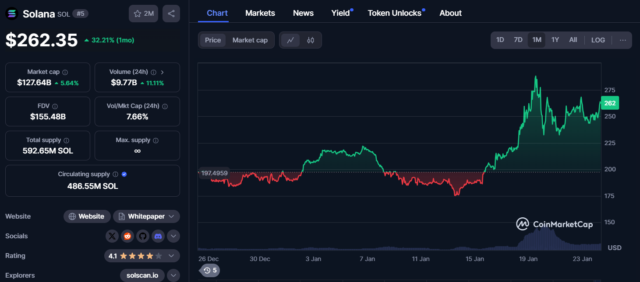
Task: Open solscan.io explorer link
Action: click(142, 275)
